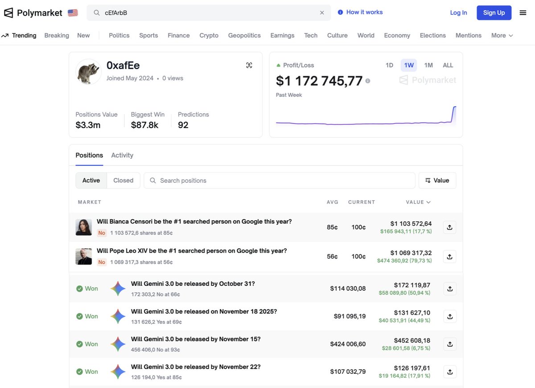Click the green Profit/Loss triangle icon
Viewport: 535px width, 388px height.
[x=279, y=65]
